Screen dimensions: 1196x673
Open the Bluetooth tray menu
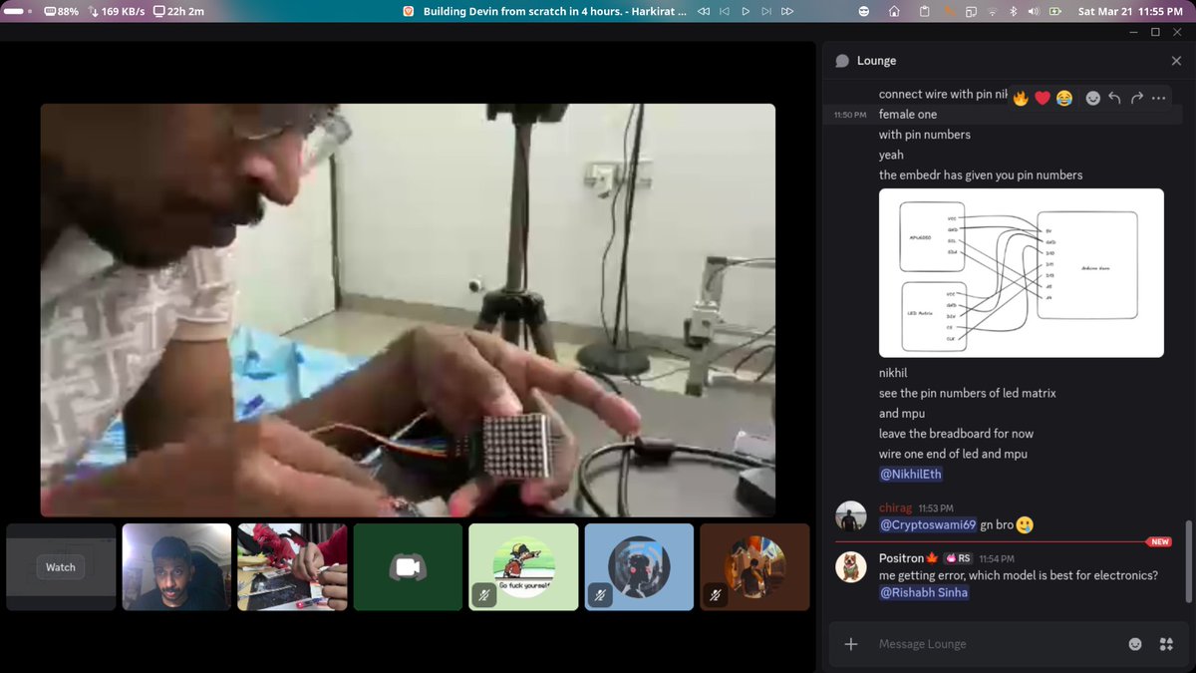tap(1013, 12)
